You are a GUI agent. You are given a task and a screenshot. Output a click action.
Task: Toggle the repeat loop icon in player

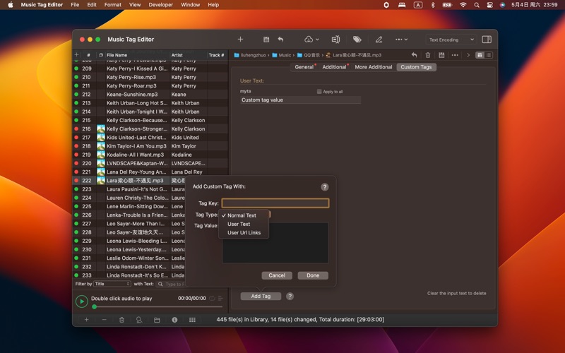212,298
